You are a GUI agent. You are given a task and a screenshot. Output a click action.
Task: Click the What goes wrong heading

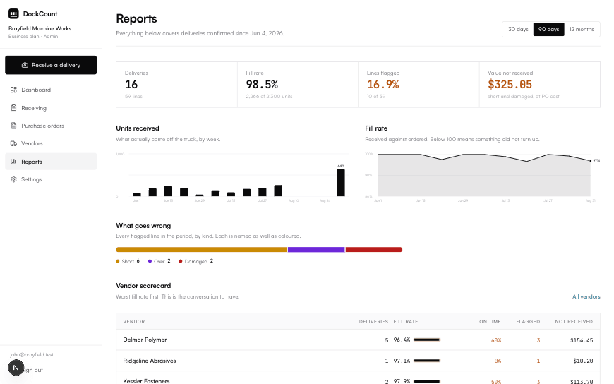(x=143, y=226)
